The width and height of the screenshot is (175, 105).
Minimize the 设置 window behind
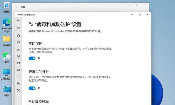coord(129,5)
